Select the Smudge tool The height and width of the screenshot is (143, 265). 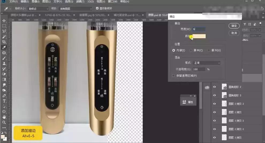(4, 85)
